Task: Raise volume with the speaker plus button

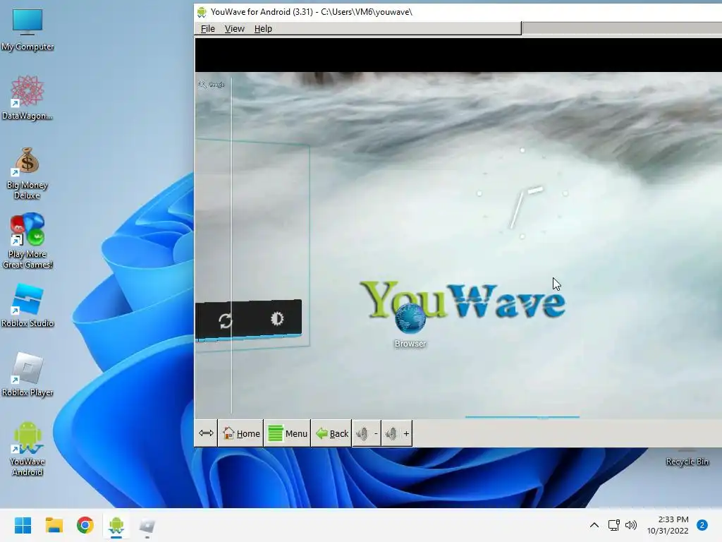Action: click(397, 433)
